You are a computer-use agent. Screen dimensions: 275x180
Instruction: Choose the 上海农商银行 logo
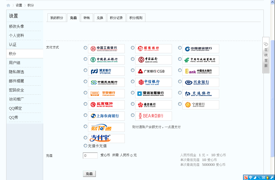106,116
